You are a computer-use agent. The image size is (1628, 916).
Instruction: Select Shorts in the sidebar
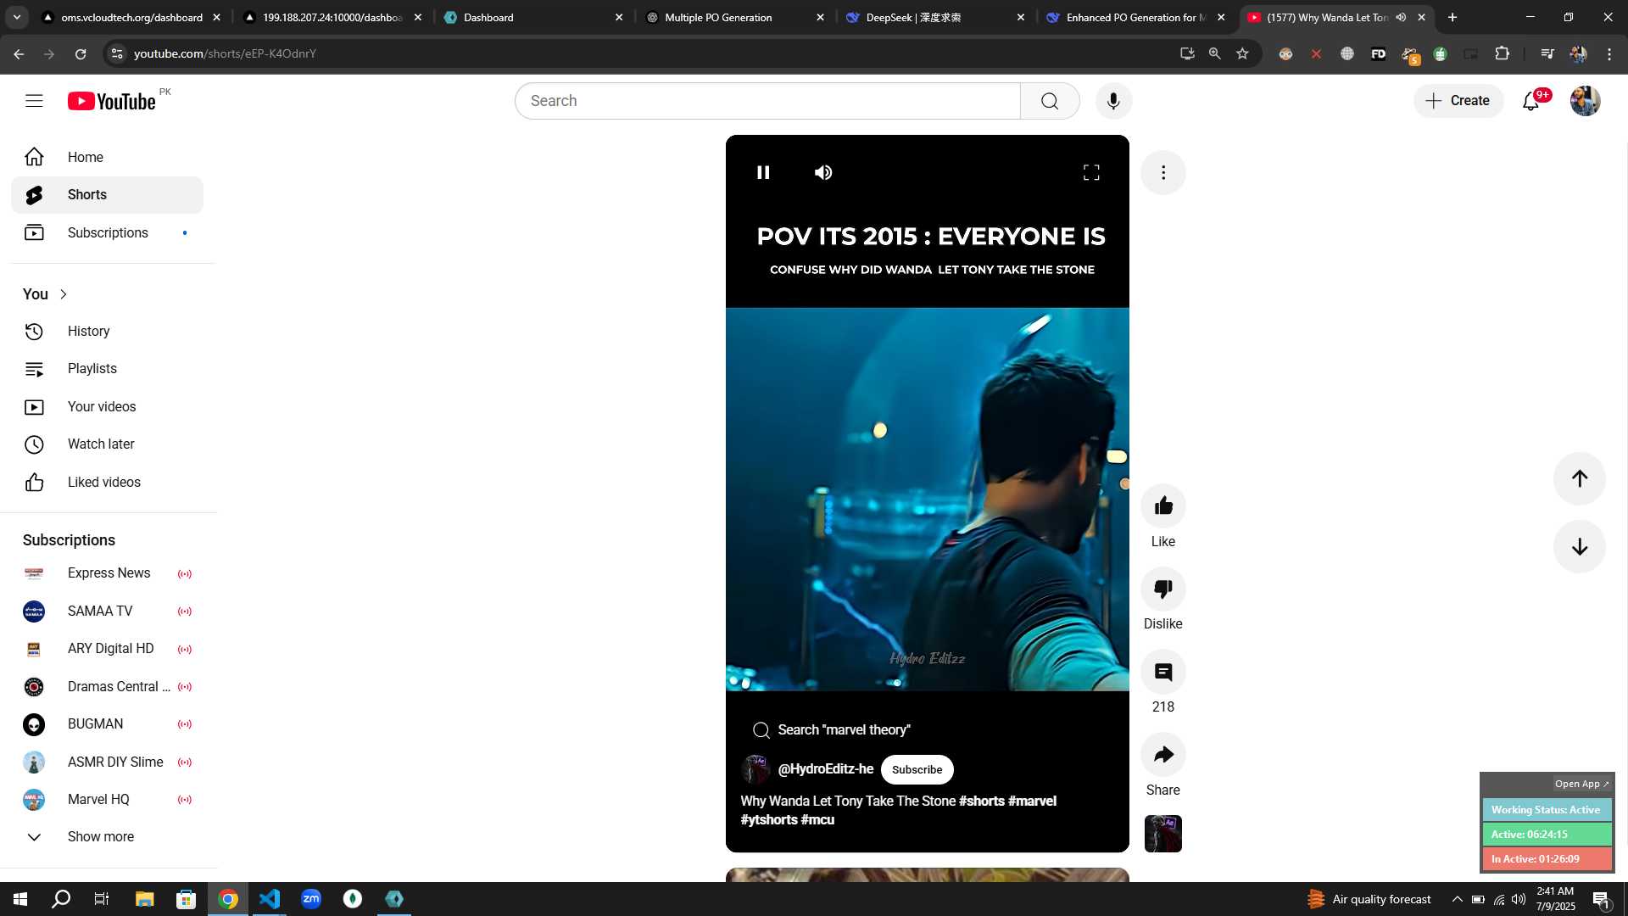(x=107, y=195)
